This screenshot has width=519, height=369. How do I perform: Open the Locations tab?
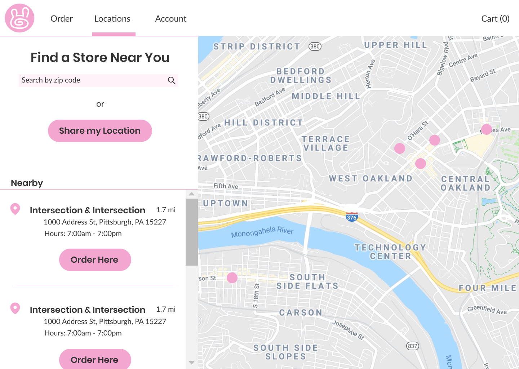click(x=112, y=19)
